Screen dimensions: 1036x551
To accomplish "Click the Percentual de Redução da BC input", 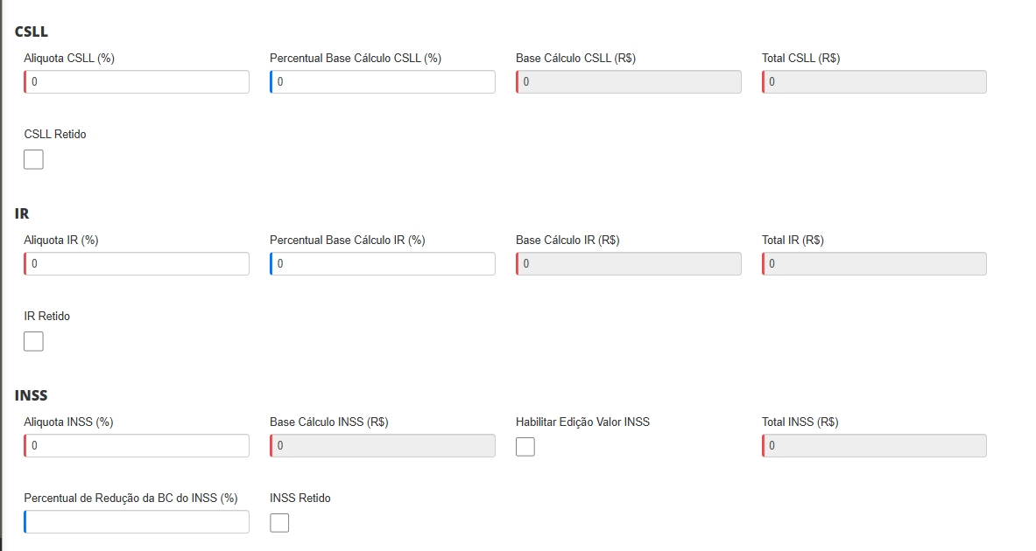I will tap(137, 522).
